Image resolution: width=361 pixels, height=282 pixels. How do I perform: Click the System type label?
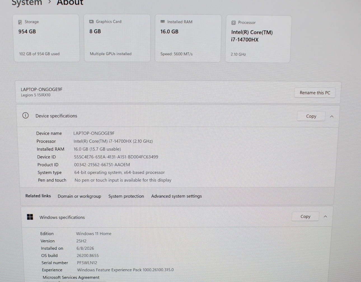[x=50, y=173]
